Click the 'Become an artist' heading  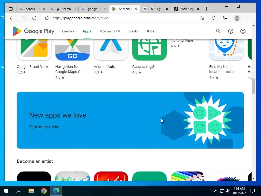pyautogui.click(x=35, y=161)
